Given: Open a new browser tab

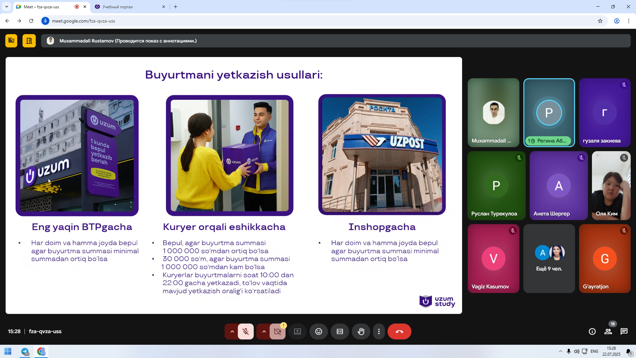Looking at the screenshot, I should click(176, 7).
